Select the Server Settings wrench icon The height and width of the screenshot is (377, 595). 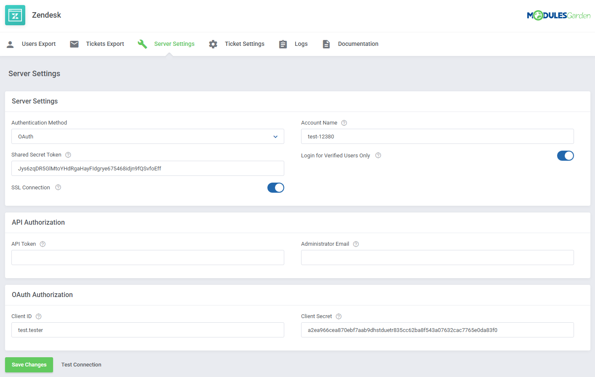[x=142, y=43]
